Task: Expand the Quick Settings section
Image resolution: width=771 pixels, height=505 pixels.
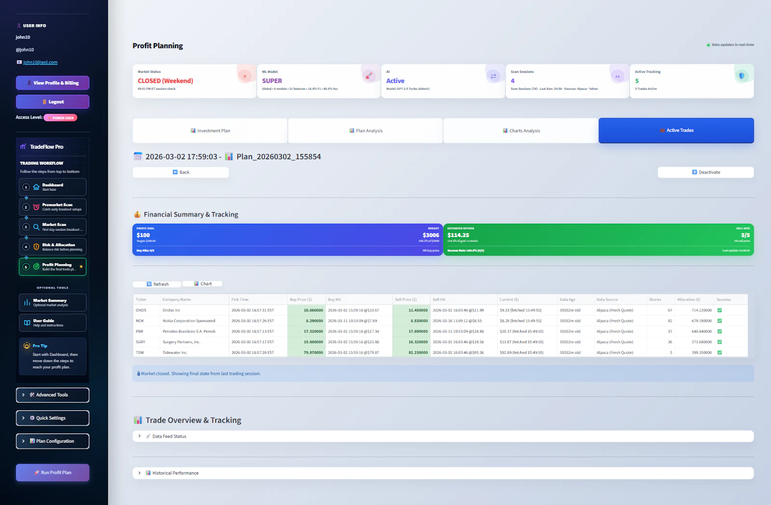Action: coord(53,418)
